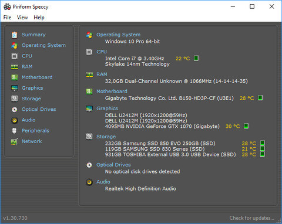282x224 pixels.
Task: Click the Audio speaker icon in sidebar
Action: pos(15,120)
